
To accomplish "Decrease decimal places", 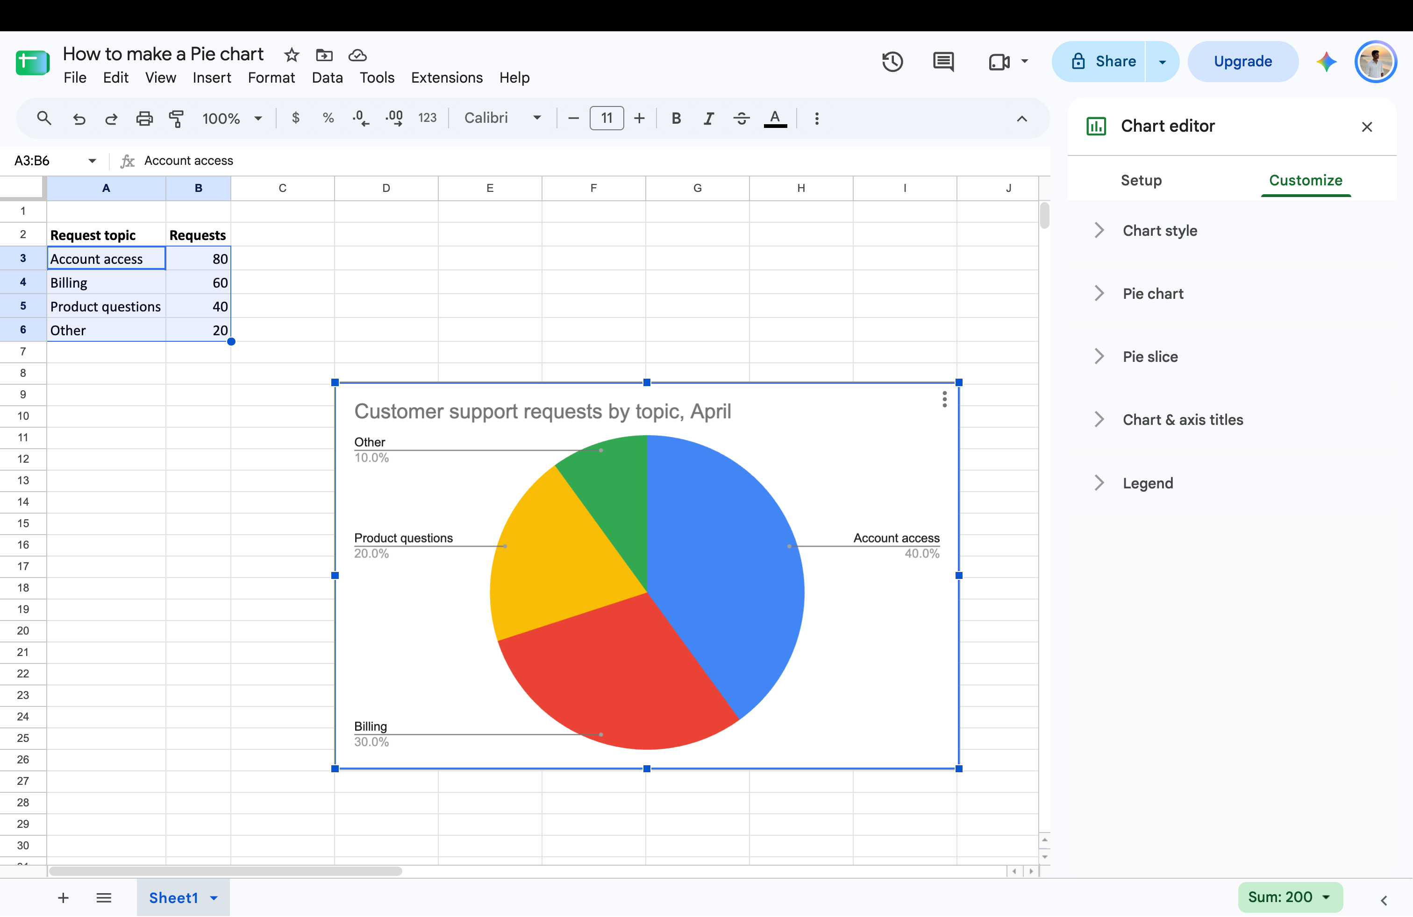I will tap(360, 118).
